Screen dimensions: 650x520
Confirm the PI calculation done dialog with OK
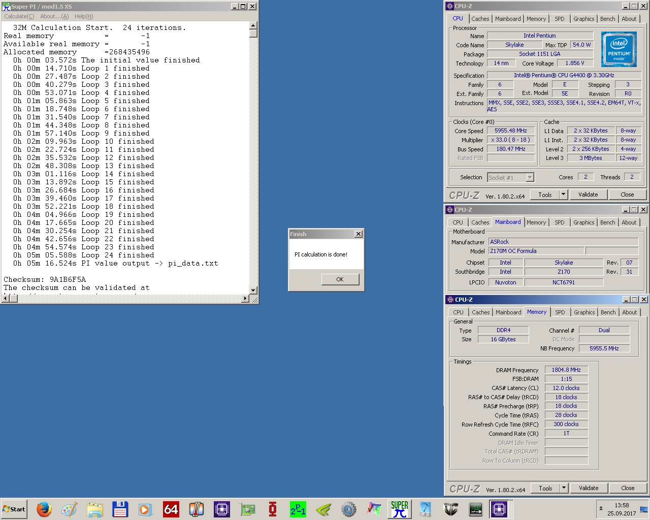click(340, 279)
